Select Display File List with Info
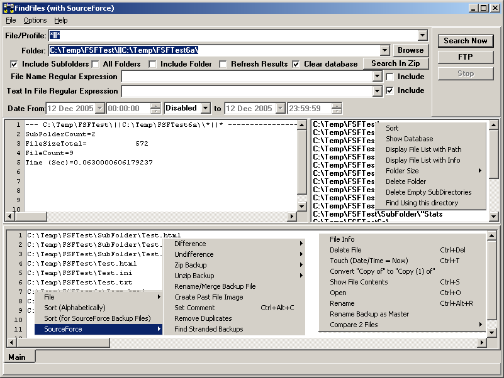This screenshot has width=504, height=378. coord(431,159)
